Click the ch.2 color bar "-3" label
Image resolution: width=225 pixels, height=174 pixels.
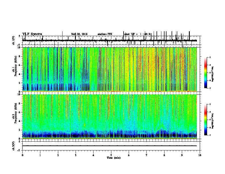pyautogui.click(x=210, y=104)
